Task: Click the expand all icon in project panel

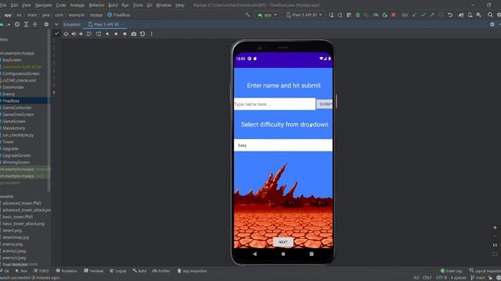Action: (26, 24)
